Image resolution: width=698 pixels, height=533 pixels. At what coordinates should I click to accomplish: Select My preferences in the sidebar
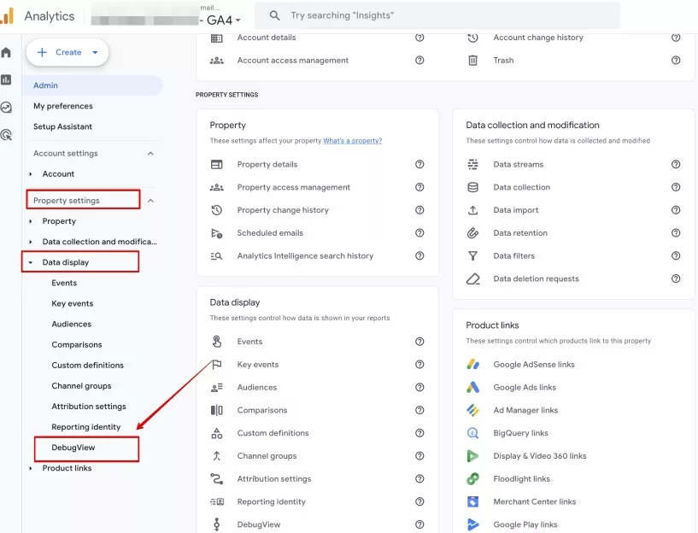pos(62,106)
